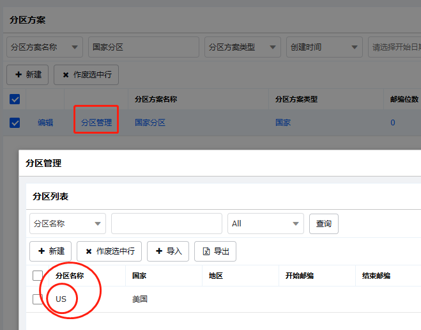Open the All dropdown in 分区列表

(266, 224)
